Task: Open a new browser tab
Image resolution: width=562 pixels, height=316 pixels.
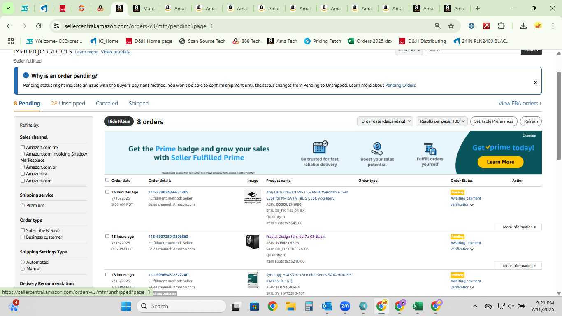Action: coord(478,8)
